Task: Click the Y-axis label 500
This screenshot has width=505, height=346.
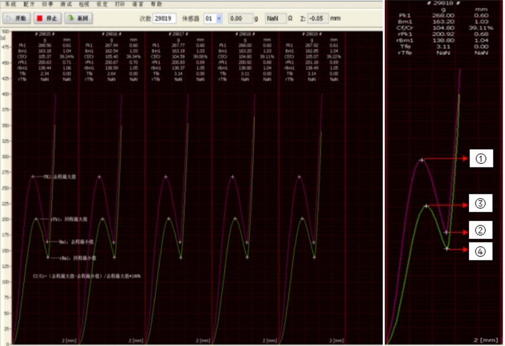Action: tap(5, 31)
